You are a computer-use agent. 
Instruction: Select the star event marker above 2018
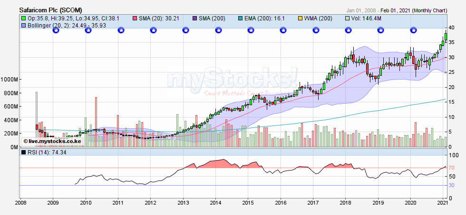click(x=349, y=30)
